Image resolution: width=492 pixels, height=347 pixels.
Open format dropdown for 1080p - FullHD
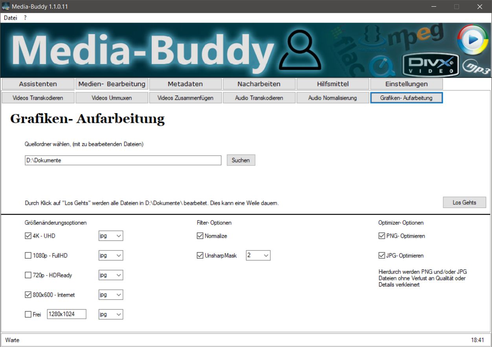(x=111, y=255)
